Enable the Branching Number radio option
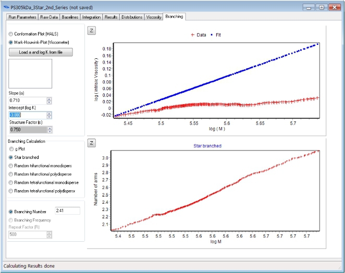345x273 pixels. [x=11, y=212]
